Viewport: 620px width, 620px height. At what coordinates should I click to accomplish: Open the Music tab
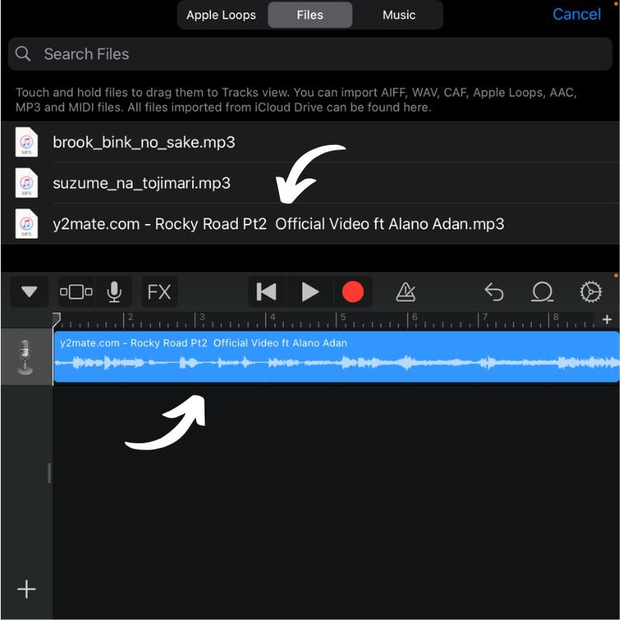[398, 15]
